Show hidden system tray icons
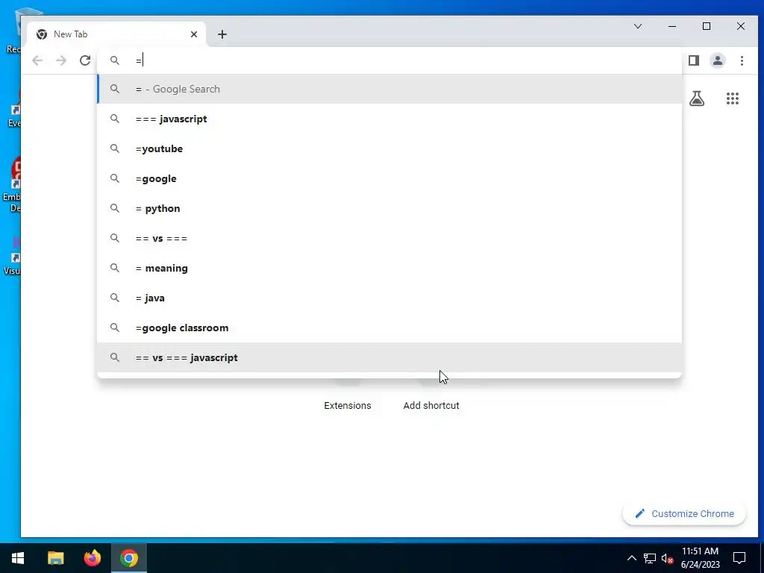This screenshot has width=764, height=573. click(631, 558)
